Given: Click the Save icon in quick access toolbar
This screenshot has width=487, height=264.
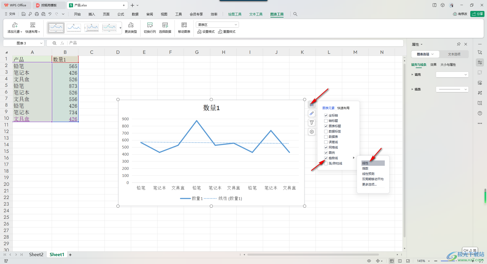Looking at the screenshot, I should pyautogui.click(x=23, y=14).
